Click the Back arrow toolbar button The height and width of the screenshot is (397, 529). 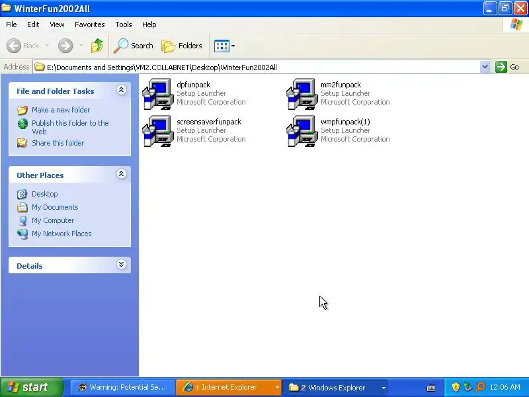[14, 46]
